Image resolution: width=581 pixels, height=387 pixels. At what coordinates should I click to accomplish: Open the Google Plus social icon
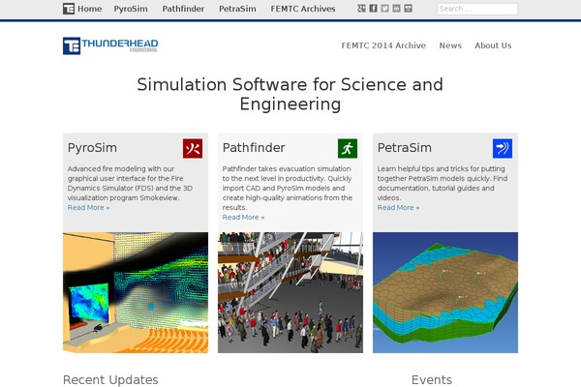click(361, 8)
